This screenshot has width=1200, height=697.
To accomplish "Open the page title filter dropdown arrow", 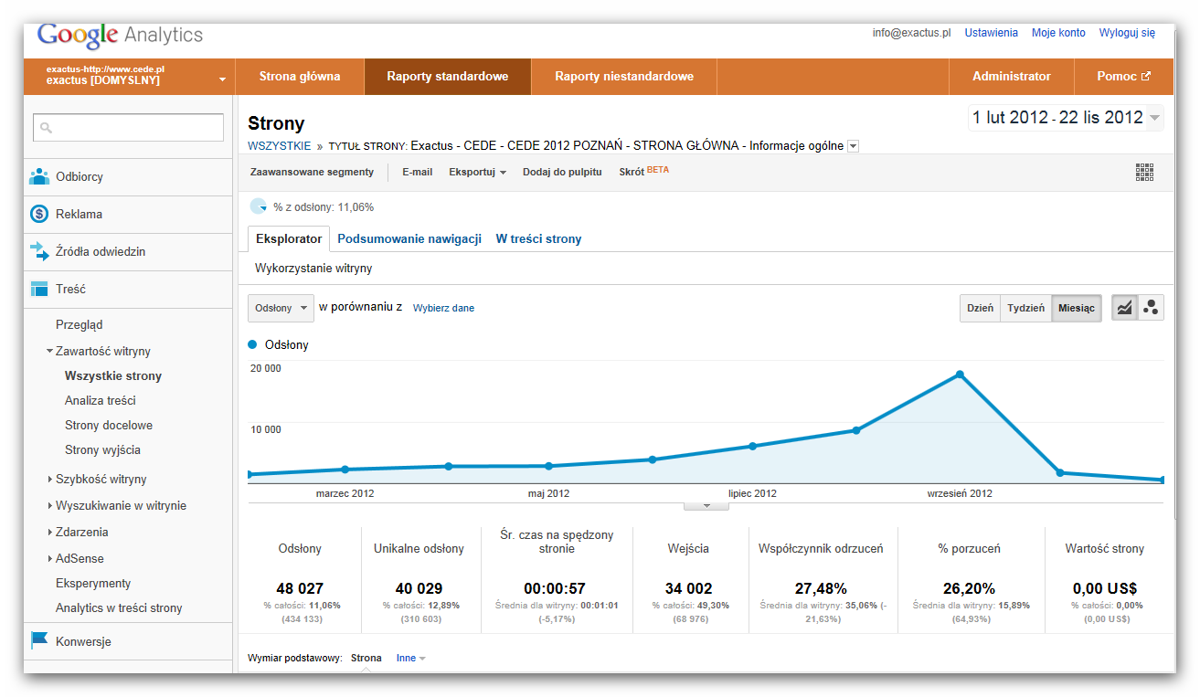I will click(853, 146).
